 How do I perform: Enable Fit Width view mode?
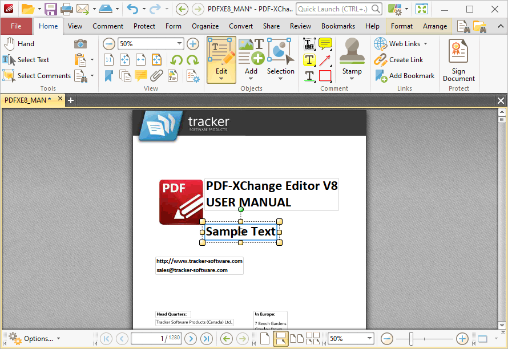click(x=140, y=60)
